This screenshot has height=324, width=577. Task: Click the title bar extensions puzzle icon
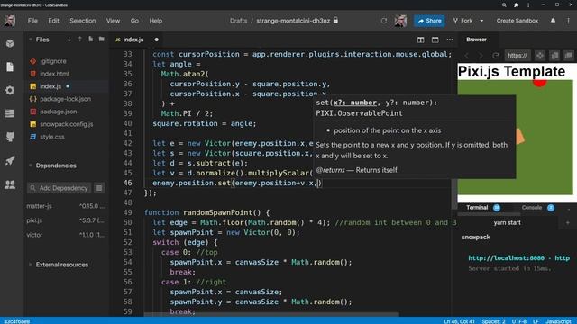pos(516,4)
